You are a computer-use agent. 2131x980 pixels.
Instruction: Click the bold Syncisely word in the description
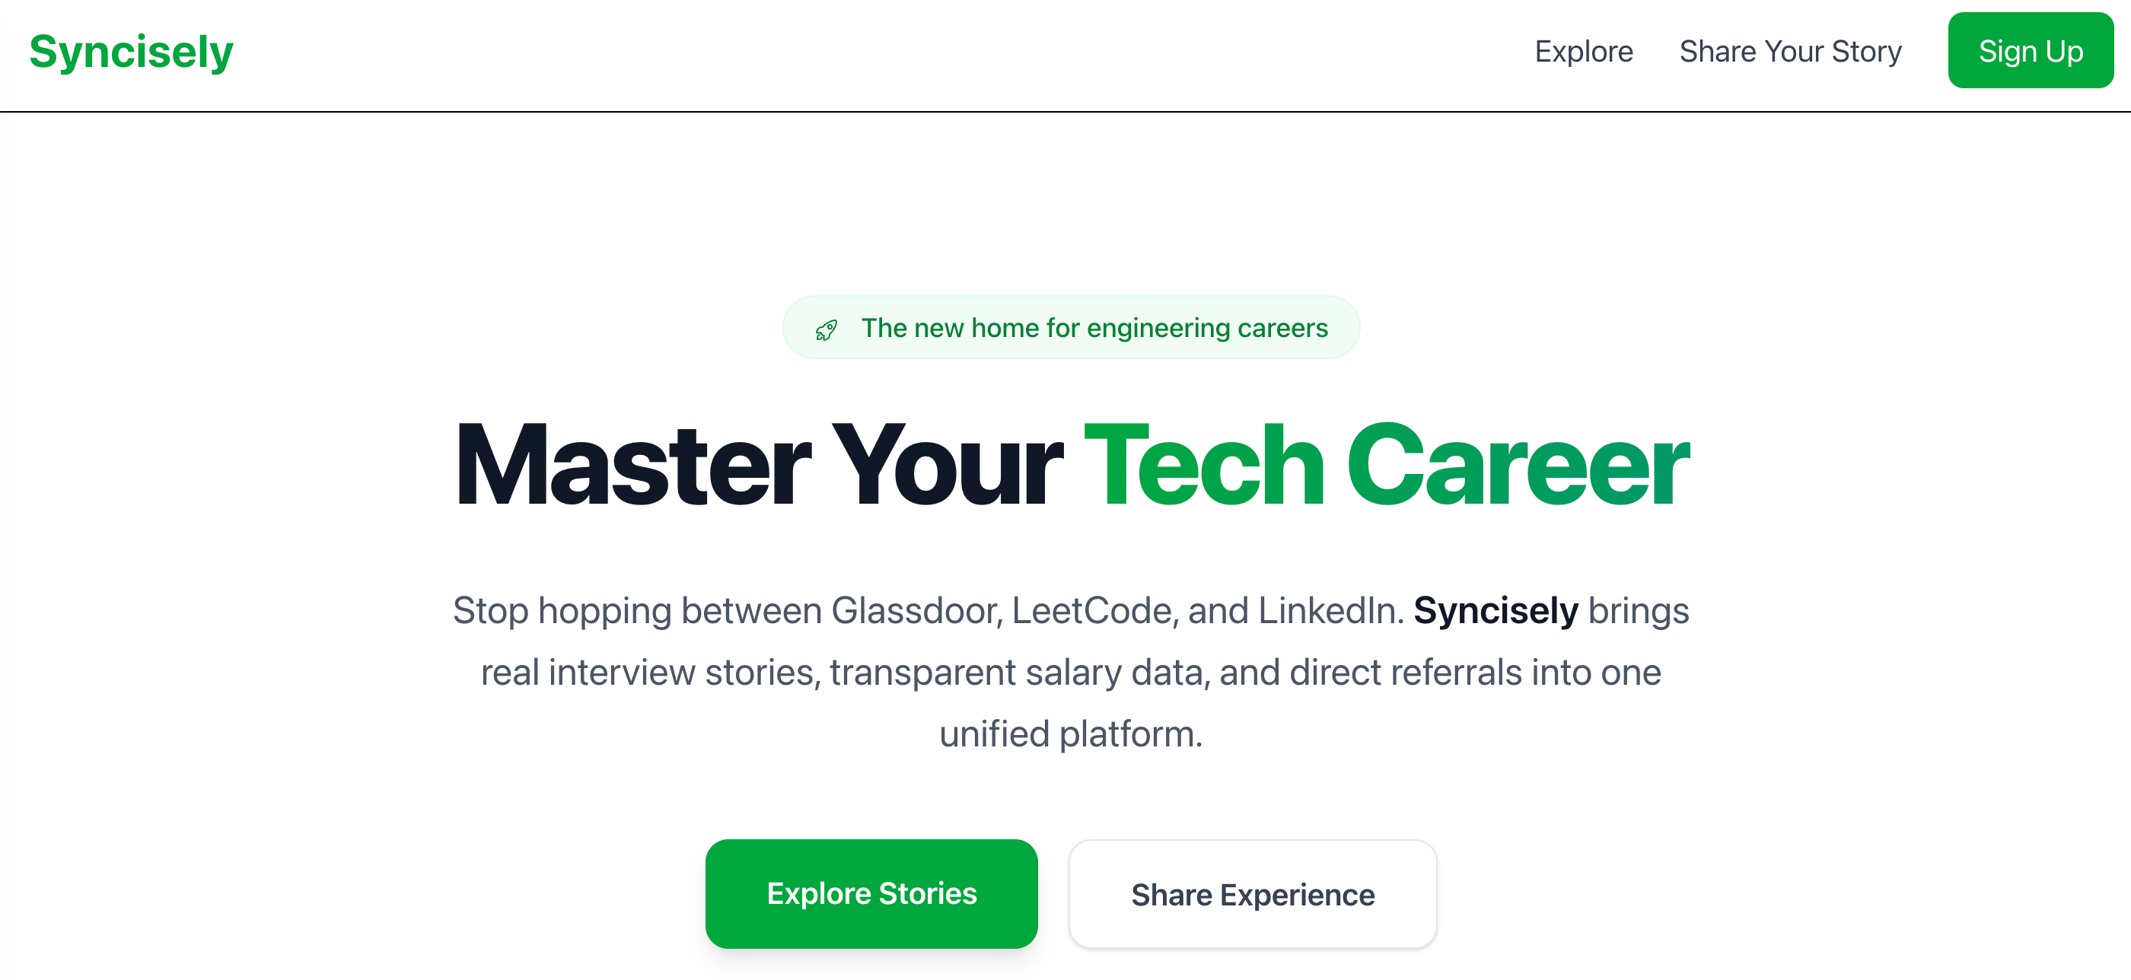coord(1496,610)
